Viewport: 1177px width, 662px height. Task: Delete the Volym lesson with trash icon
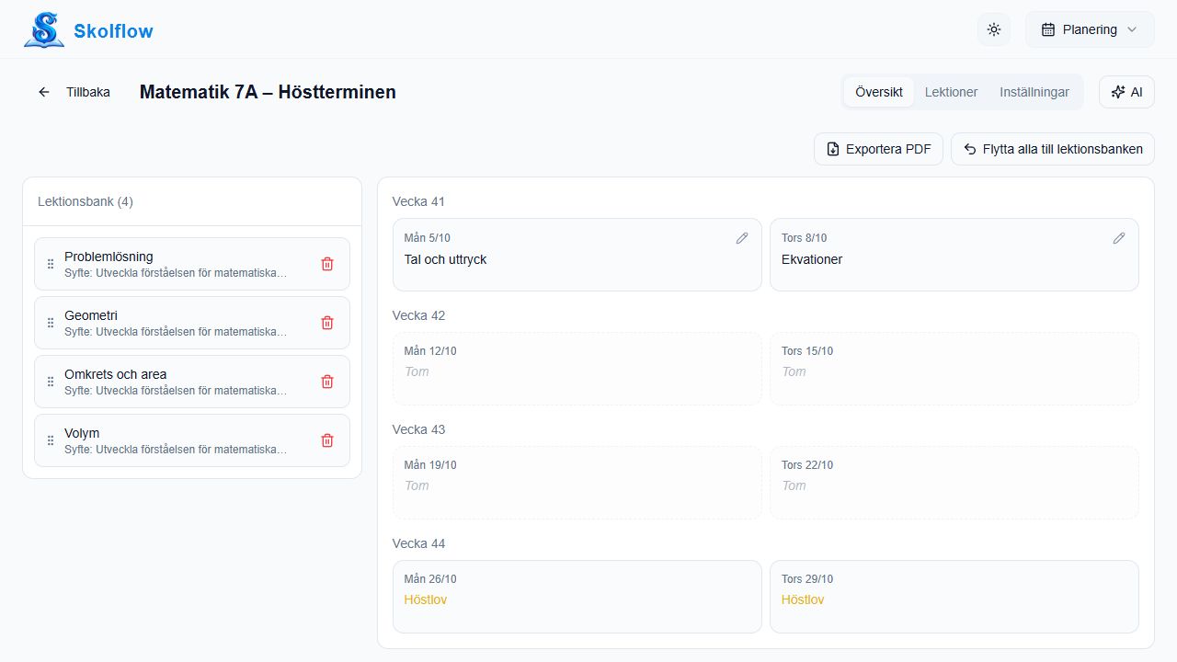coord(327,440)
